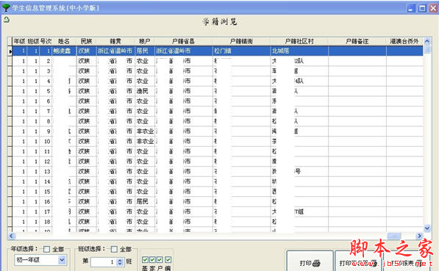Click the horizontal scrollbar right arrow

pyautogui.click(x=419, y=236)
